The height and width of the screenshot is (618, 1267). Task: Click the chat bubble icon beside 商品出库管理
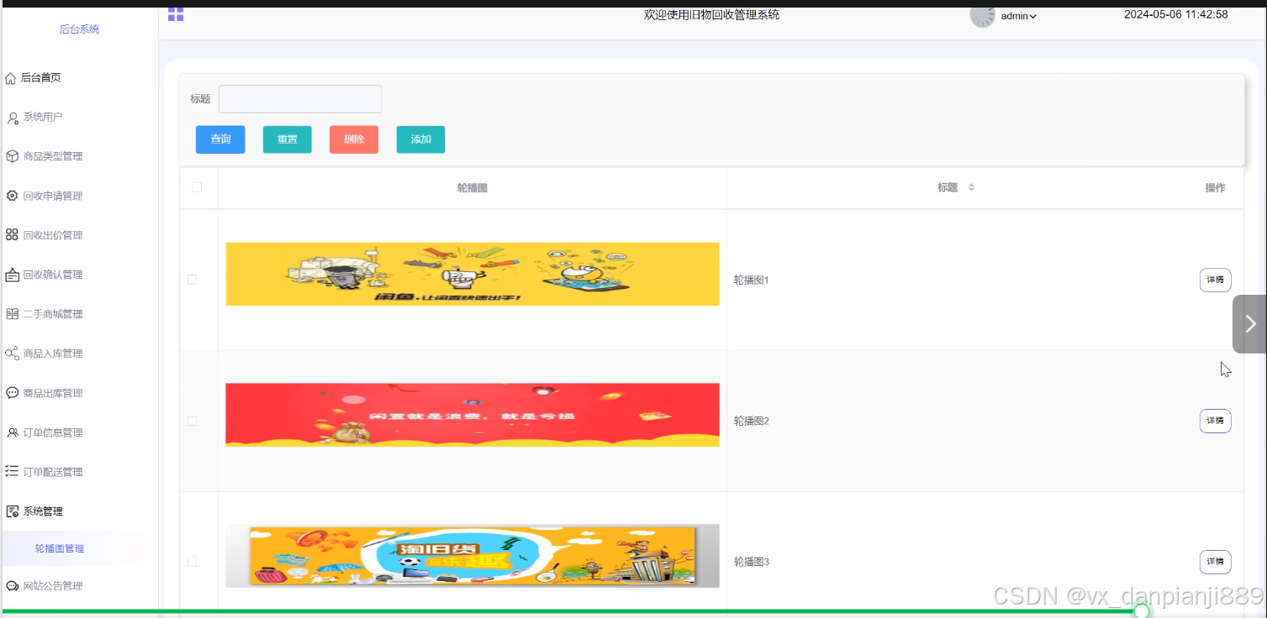coord(12,393)
